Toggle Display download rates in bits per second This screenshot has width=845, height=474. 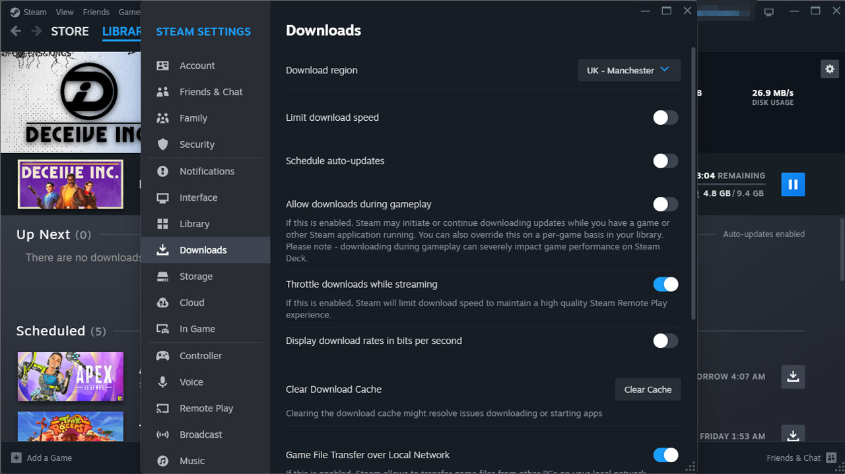coord(665,341)
